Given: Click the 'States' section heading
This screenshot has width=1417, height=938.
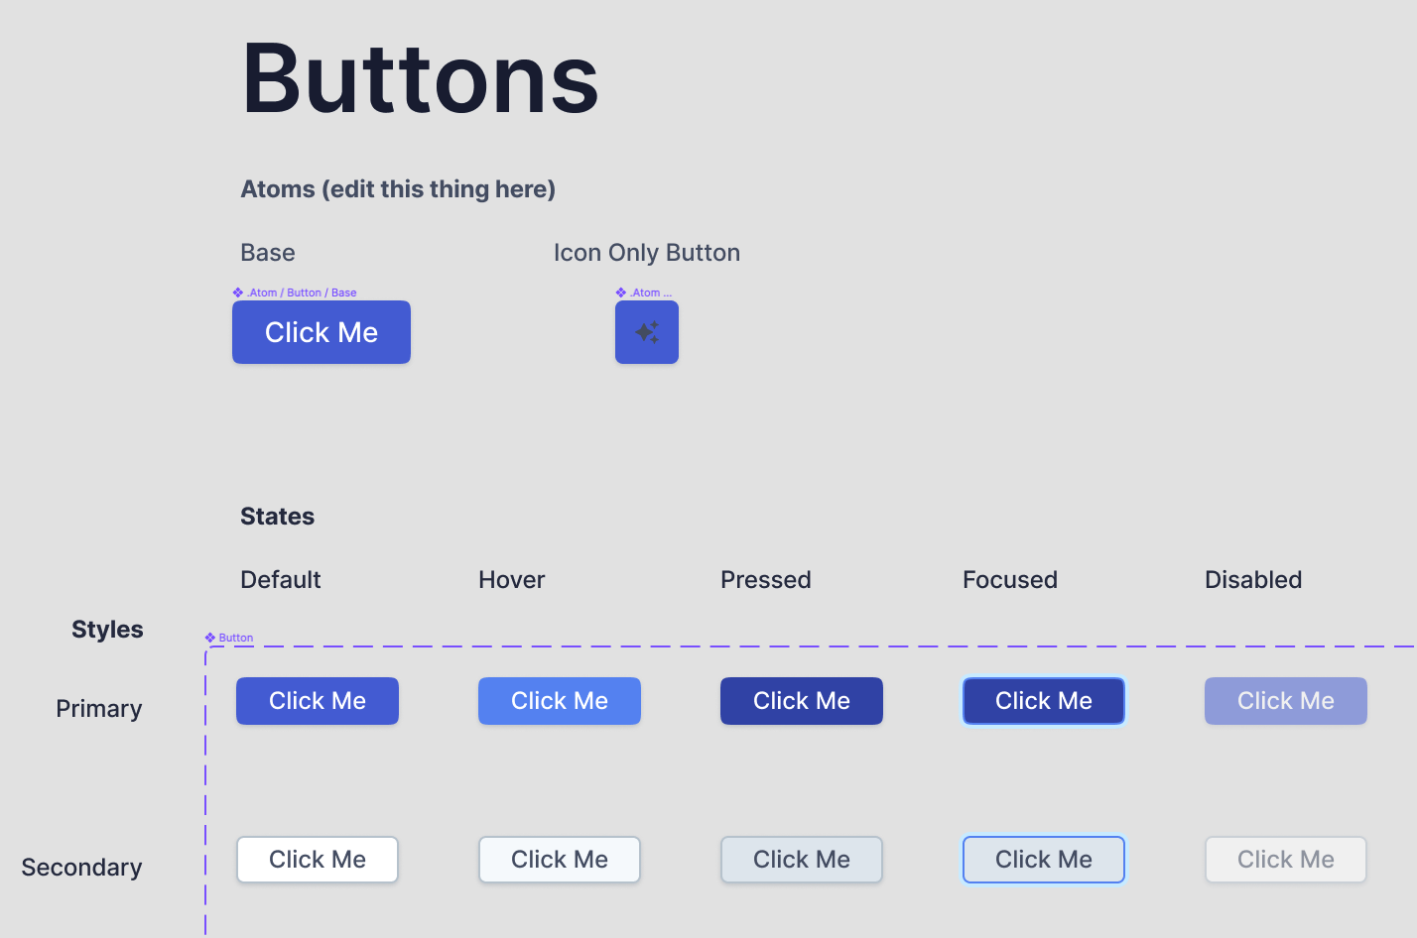Looking at the screenshot, I should (x=277, y=517).
